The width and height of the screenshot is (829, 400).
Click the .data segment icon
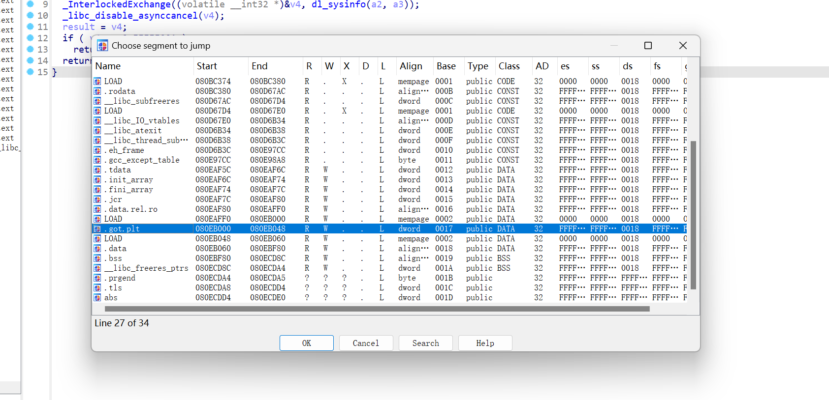point(97,248)
